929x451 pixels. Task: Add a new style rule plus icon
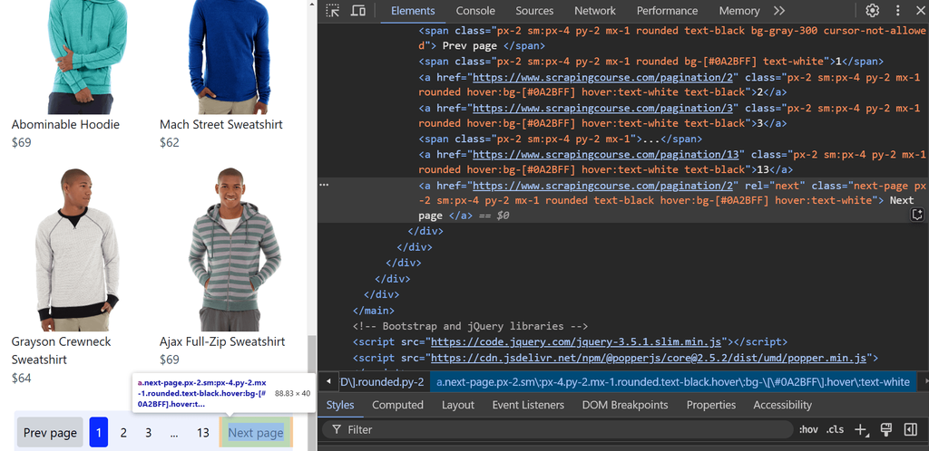[861, 430]
